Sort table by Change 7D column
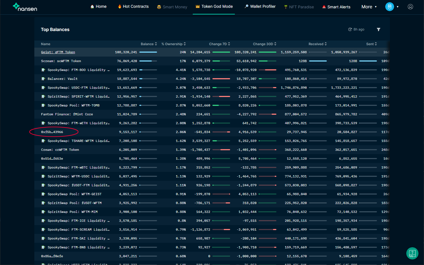The image size is (424, 265). coord(220,44)
